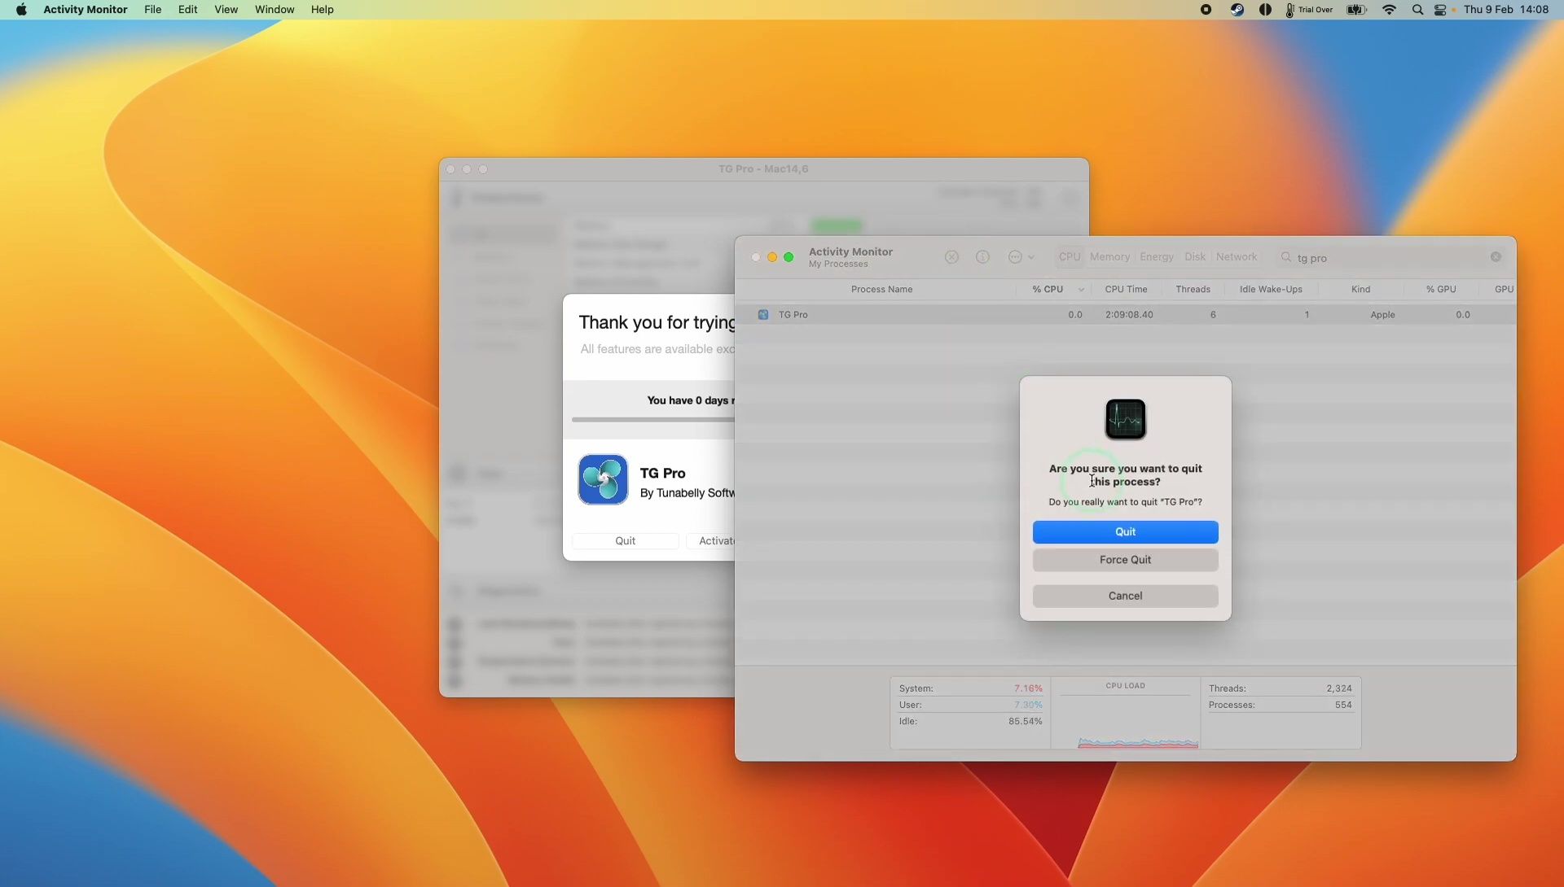
Task: Switch to the Memory tab
Action: 1109,257
